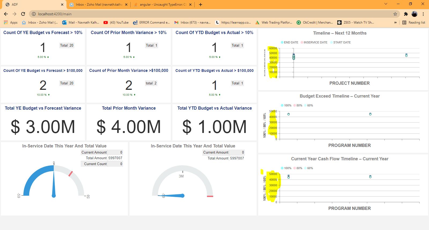The image size is (429, 230).
Task: Toggle 60% legend in Budget Exceed chart
Action: click(308, 105)
